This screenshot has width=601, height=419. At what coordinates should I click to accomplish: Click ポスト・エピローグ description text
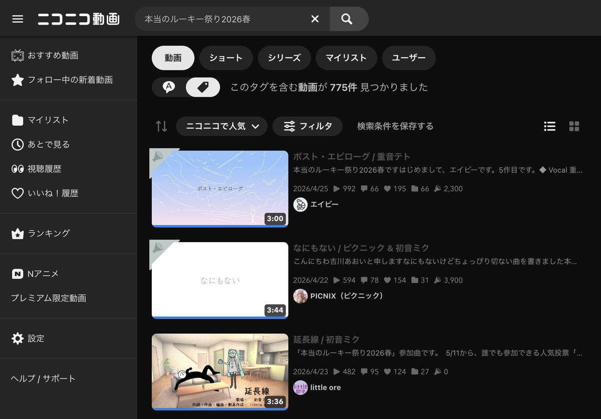click(x=438, y=170)
